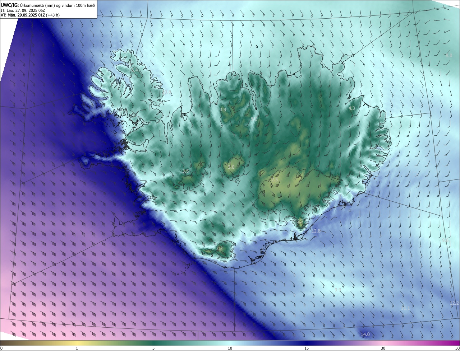460x351 pixels.
Task: Click the 15 tick on the color scale
Action: [x=307, y=348]
